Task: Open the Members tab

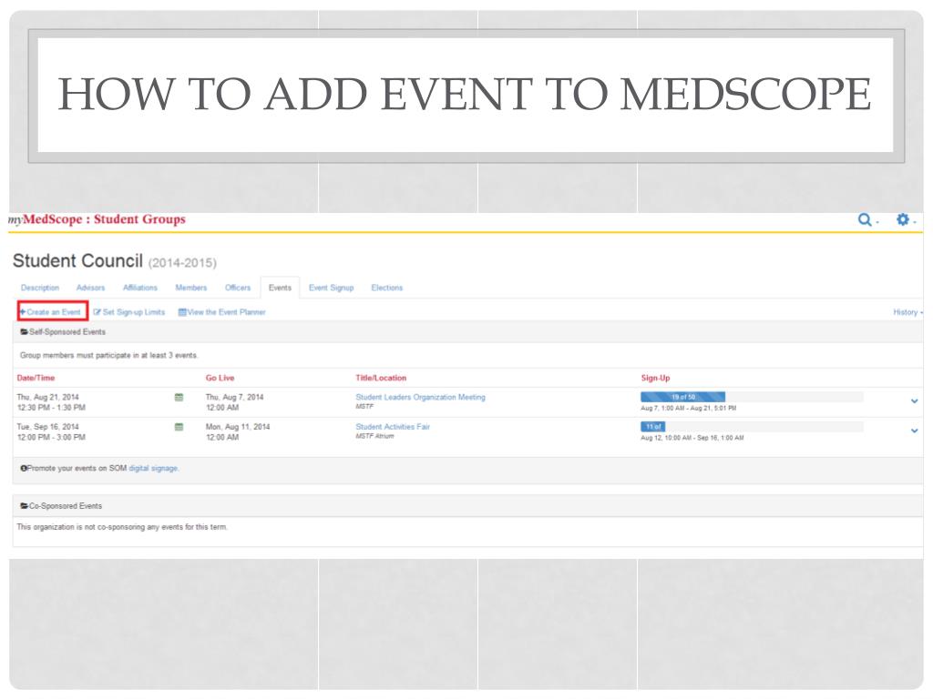Action: click(x=191, y=288)
